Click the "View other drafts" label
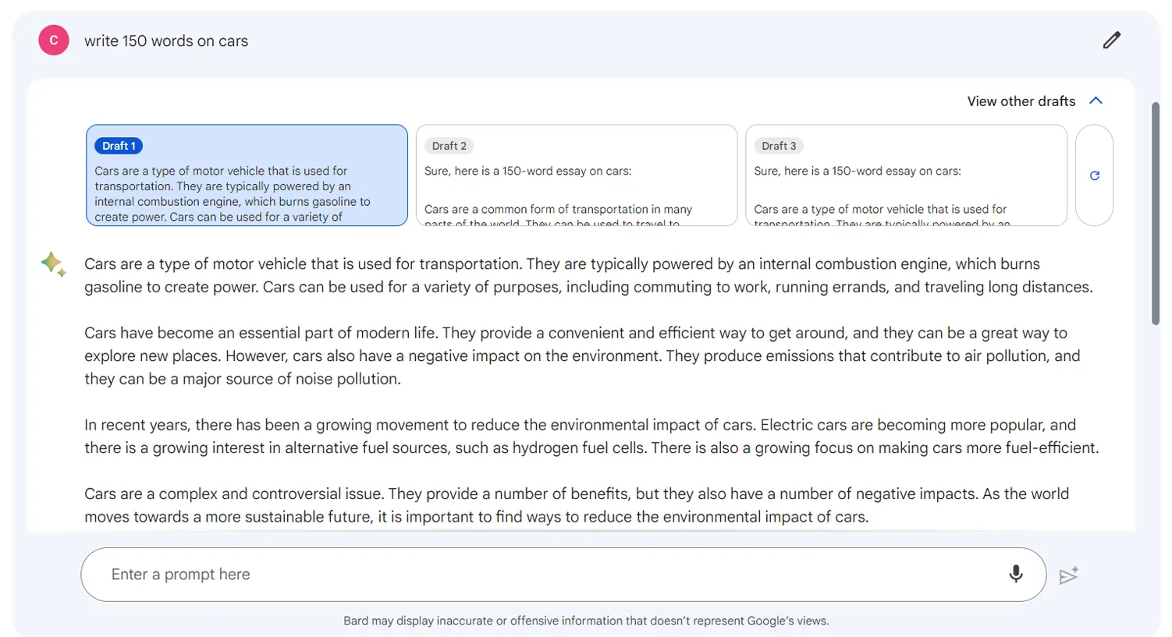Image resolution: width=1172 pixels, height=637 pixels. (x=1021, y=101)
